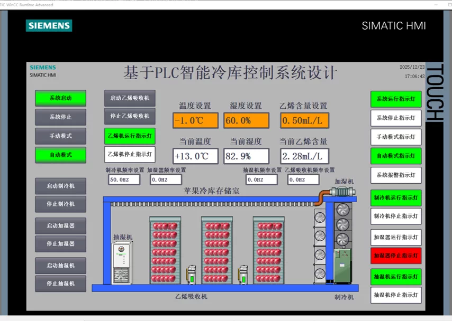Click 抽湿机停止指示灯 indicator

click(396, 295)
